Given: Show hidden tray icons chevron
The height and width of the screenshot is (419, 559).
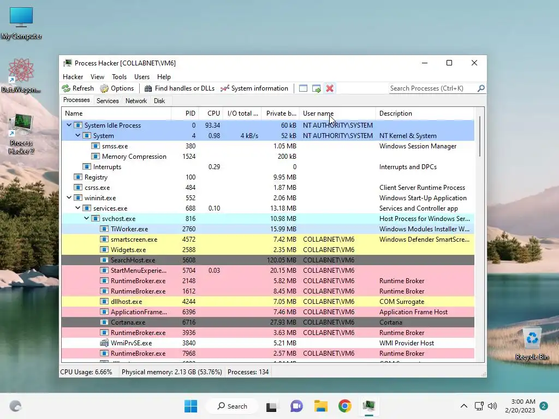Looking at the screenshot, I should 464,406.
